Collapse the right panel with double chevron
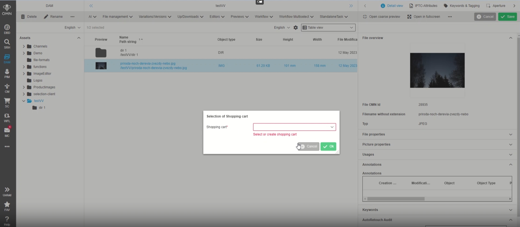520x227 pixels. (x=351, y=6)
